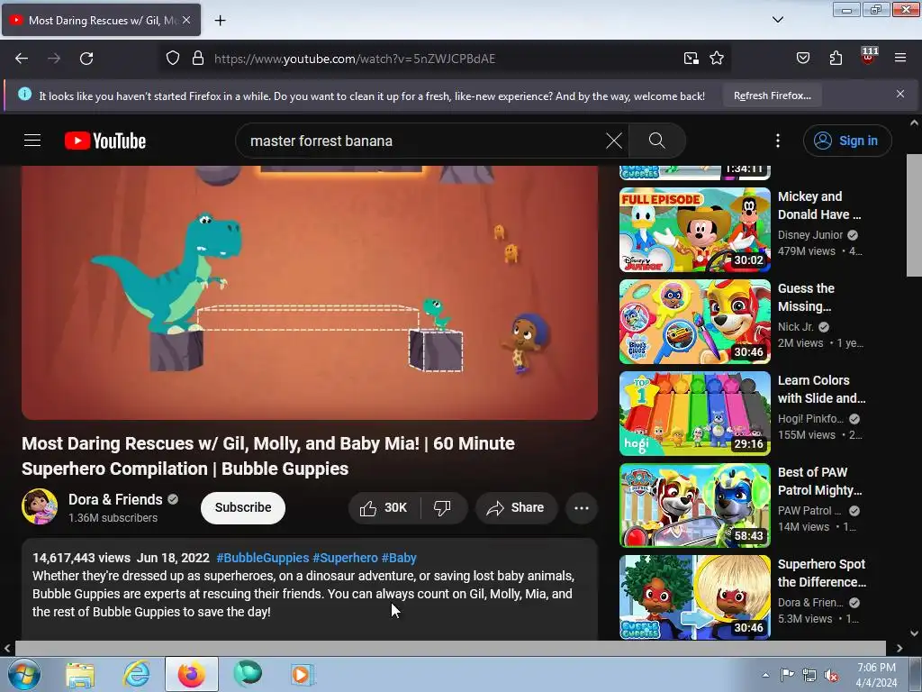Open the Extensions puzzle icon
The height and width of the screenshot is (692, 922).
(x=836, y=59)
